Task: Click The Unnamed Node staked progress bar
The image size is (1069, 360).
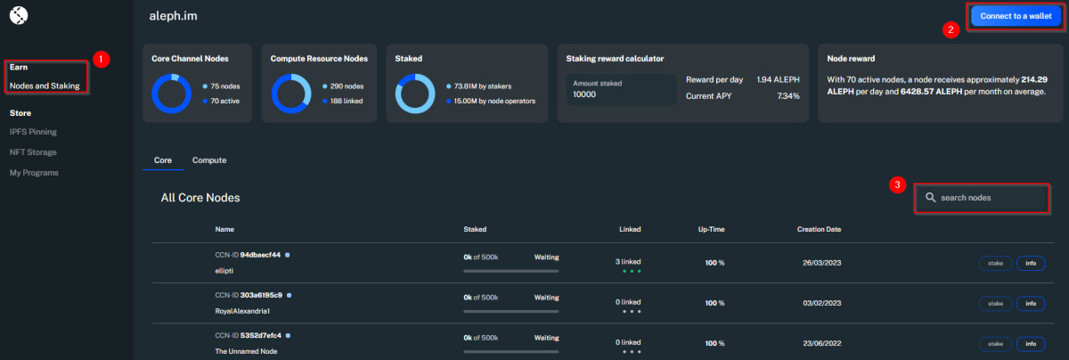Action: [511, 350]
